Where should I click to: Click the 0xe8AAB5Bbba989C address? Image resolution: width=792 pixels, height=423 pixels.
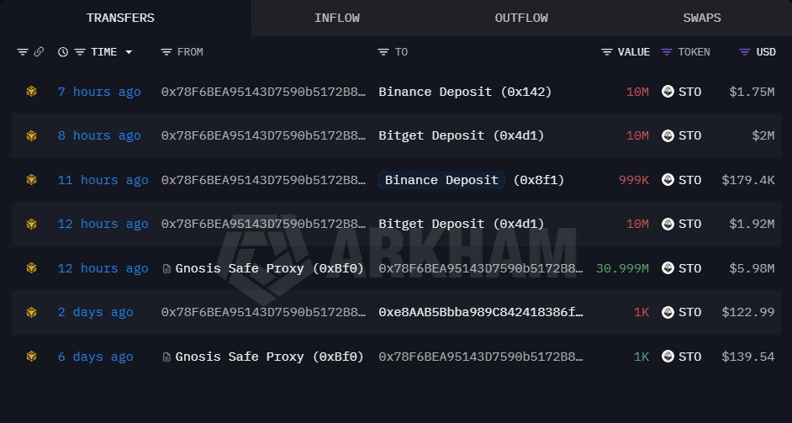[x=480, y=312]
